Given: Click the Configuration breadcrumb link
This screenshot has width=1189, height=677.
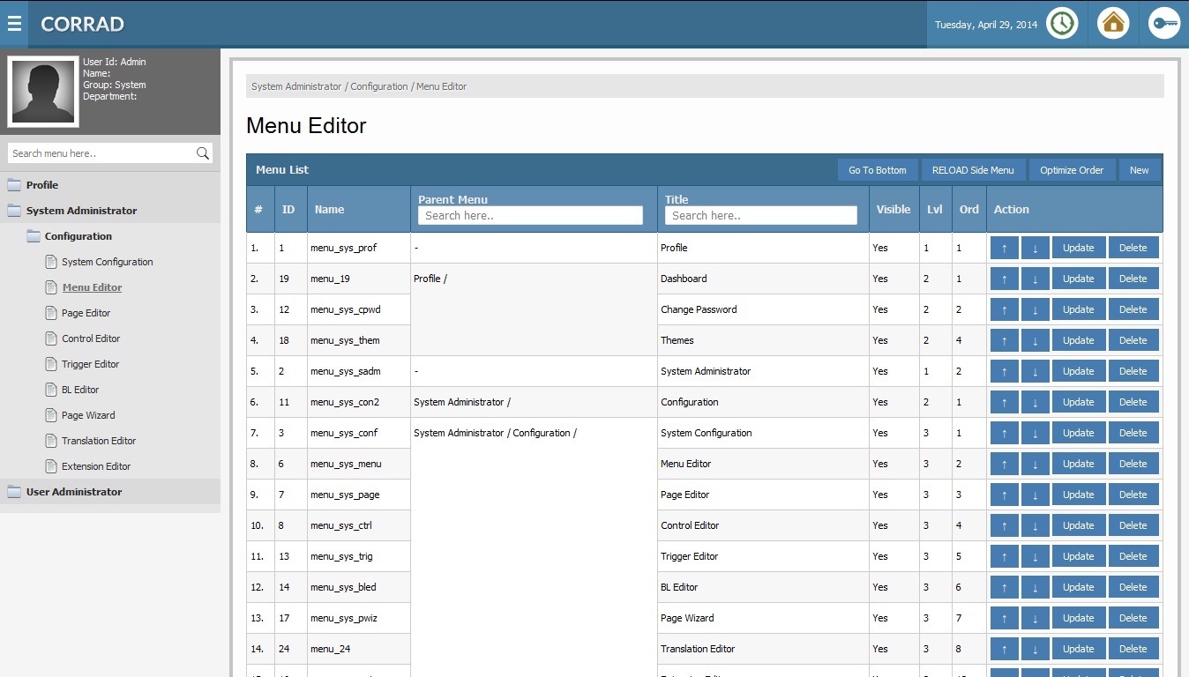Looking at the screenshot, I should (x=378, y=86).
